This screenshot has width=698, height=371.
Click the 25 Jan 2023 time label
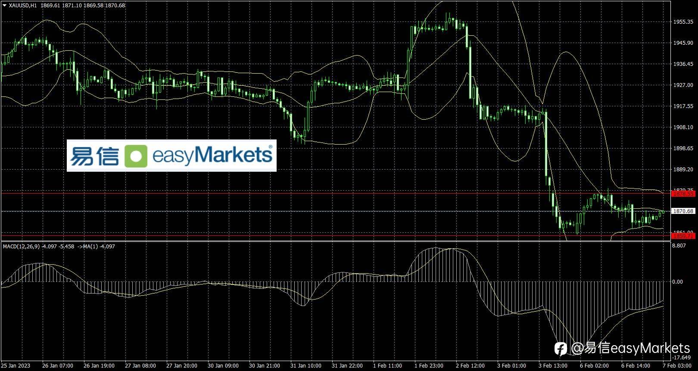click(x=16, y=366)
